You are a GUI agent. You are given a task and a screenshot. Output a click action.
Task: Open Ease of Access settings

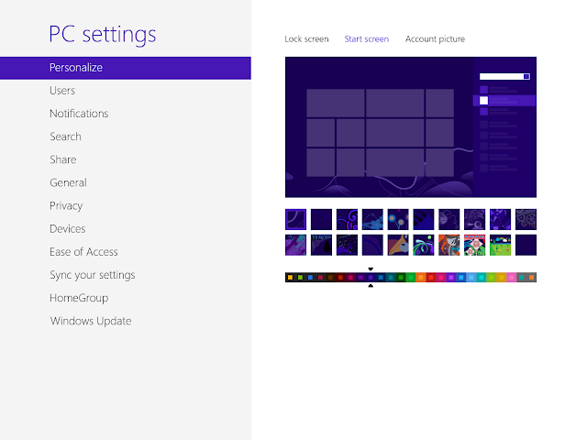pyautogui.click(x=83, y=252)
